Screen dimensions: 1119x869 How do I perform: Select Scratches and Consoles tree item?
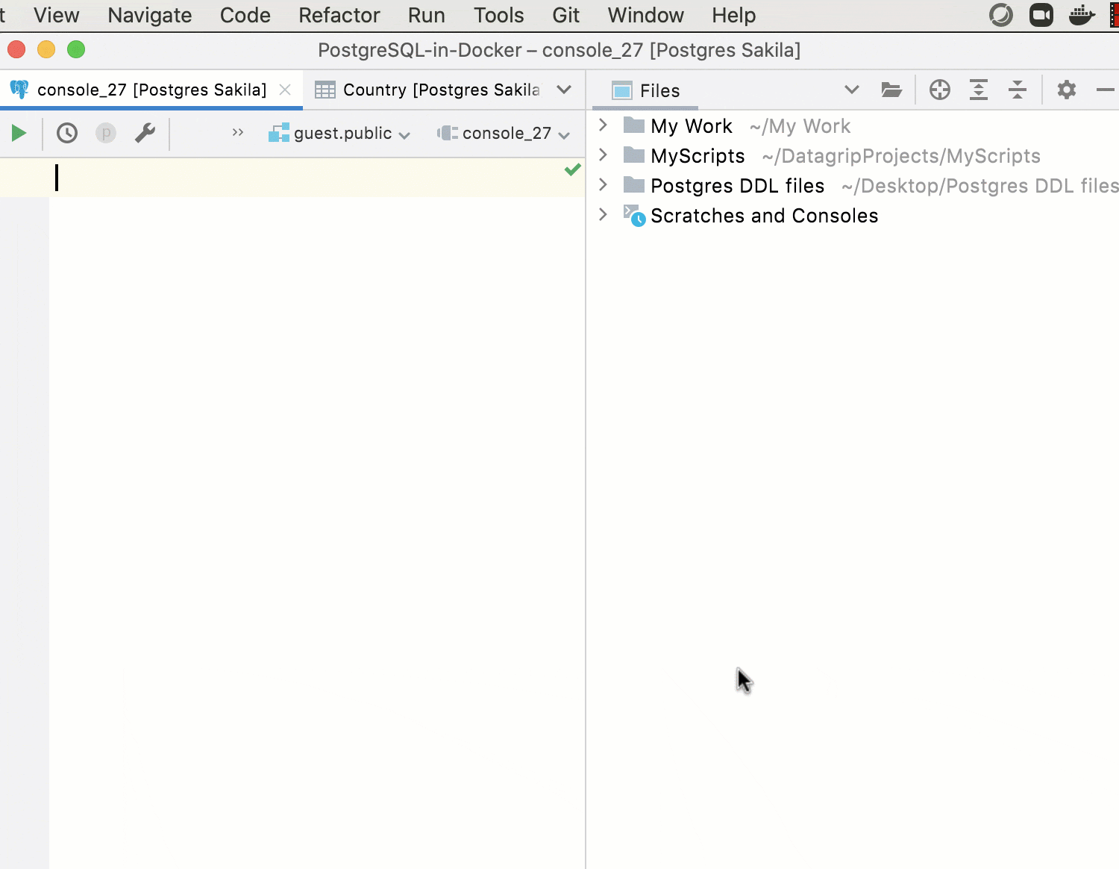[x=764, y=216]
